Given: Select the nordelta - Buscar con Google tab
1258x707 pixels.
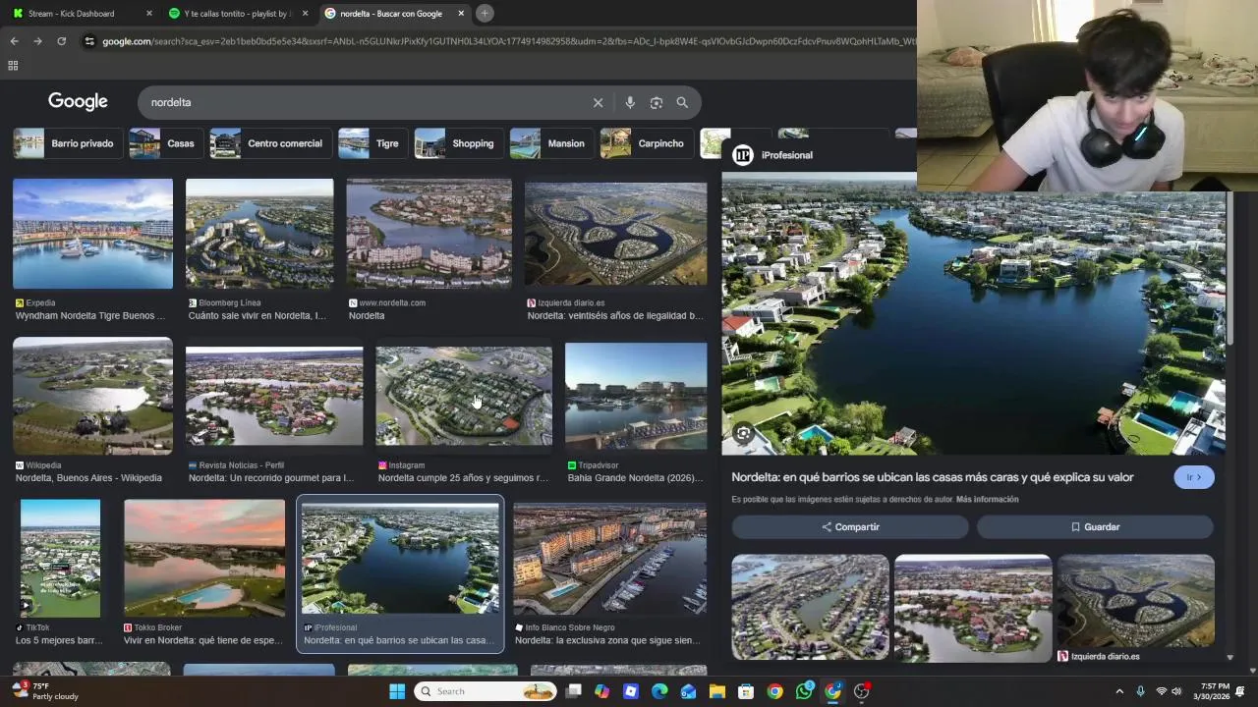Looking at the screenshot, I should [393, 14].
